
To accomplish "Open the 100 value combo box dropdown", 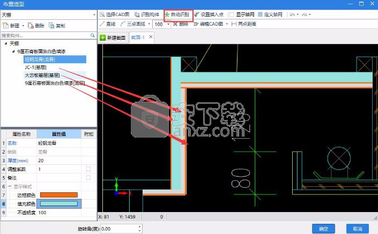I will point(168,24).
